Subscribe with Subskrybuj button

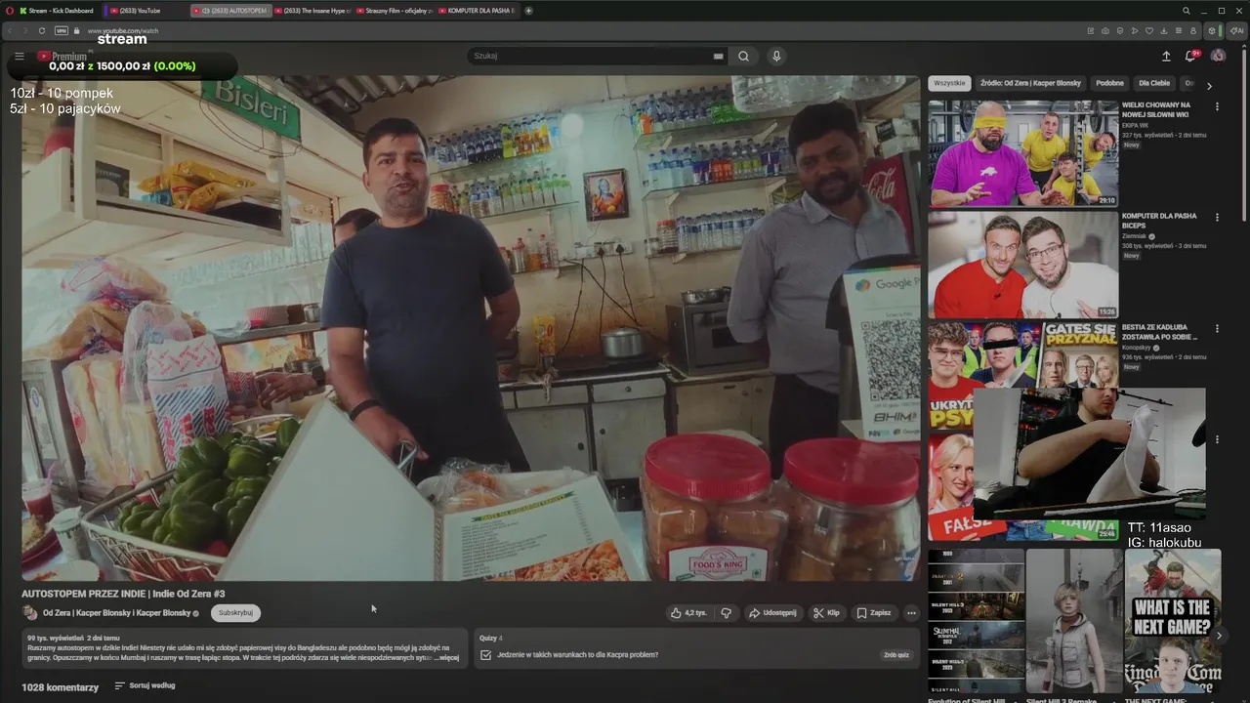click(235, 613)
